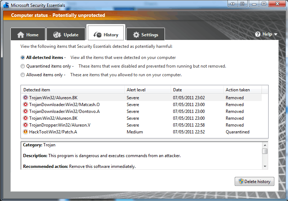The width and height of the screenshot is (288, 201).
Task: Click severe alert icon beside Matcash.O
Action: coord(25,104)
